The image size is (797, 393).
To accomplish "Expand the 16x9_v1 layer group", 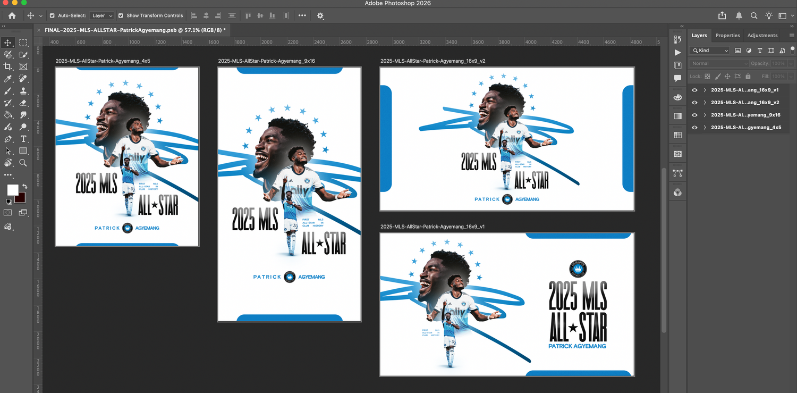I will (x=705, y=90).
